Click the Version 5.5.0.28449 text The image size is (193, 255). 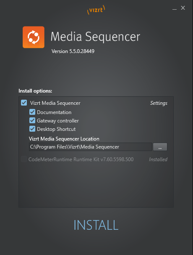(x=73, y=51)
